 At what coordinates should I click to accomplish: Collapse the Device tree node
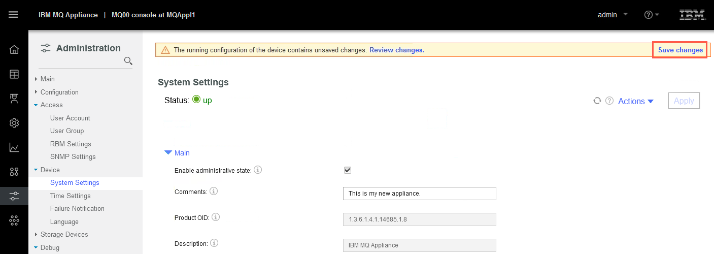point(36,170)
